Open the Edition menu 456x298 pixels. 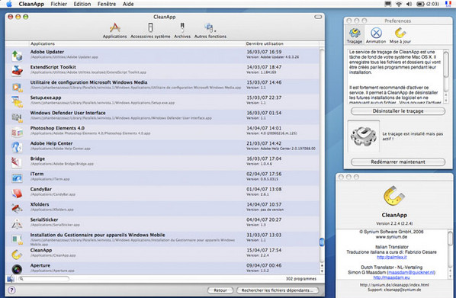click(x=82, y=4)
